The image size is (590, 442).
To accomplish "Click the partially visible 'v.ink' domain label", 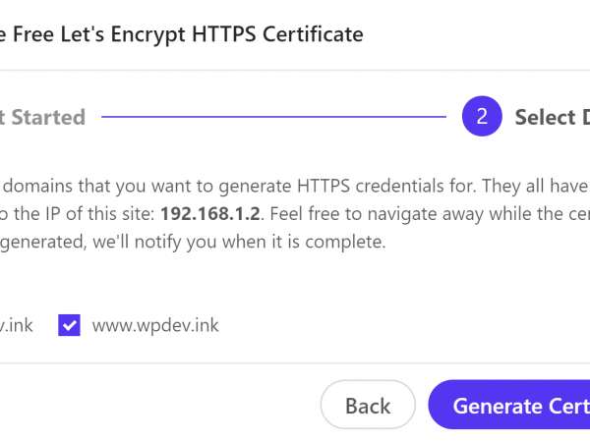I will coord(18,325).
